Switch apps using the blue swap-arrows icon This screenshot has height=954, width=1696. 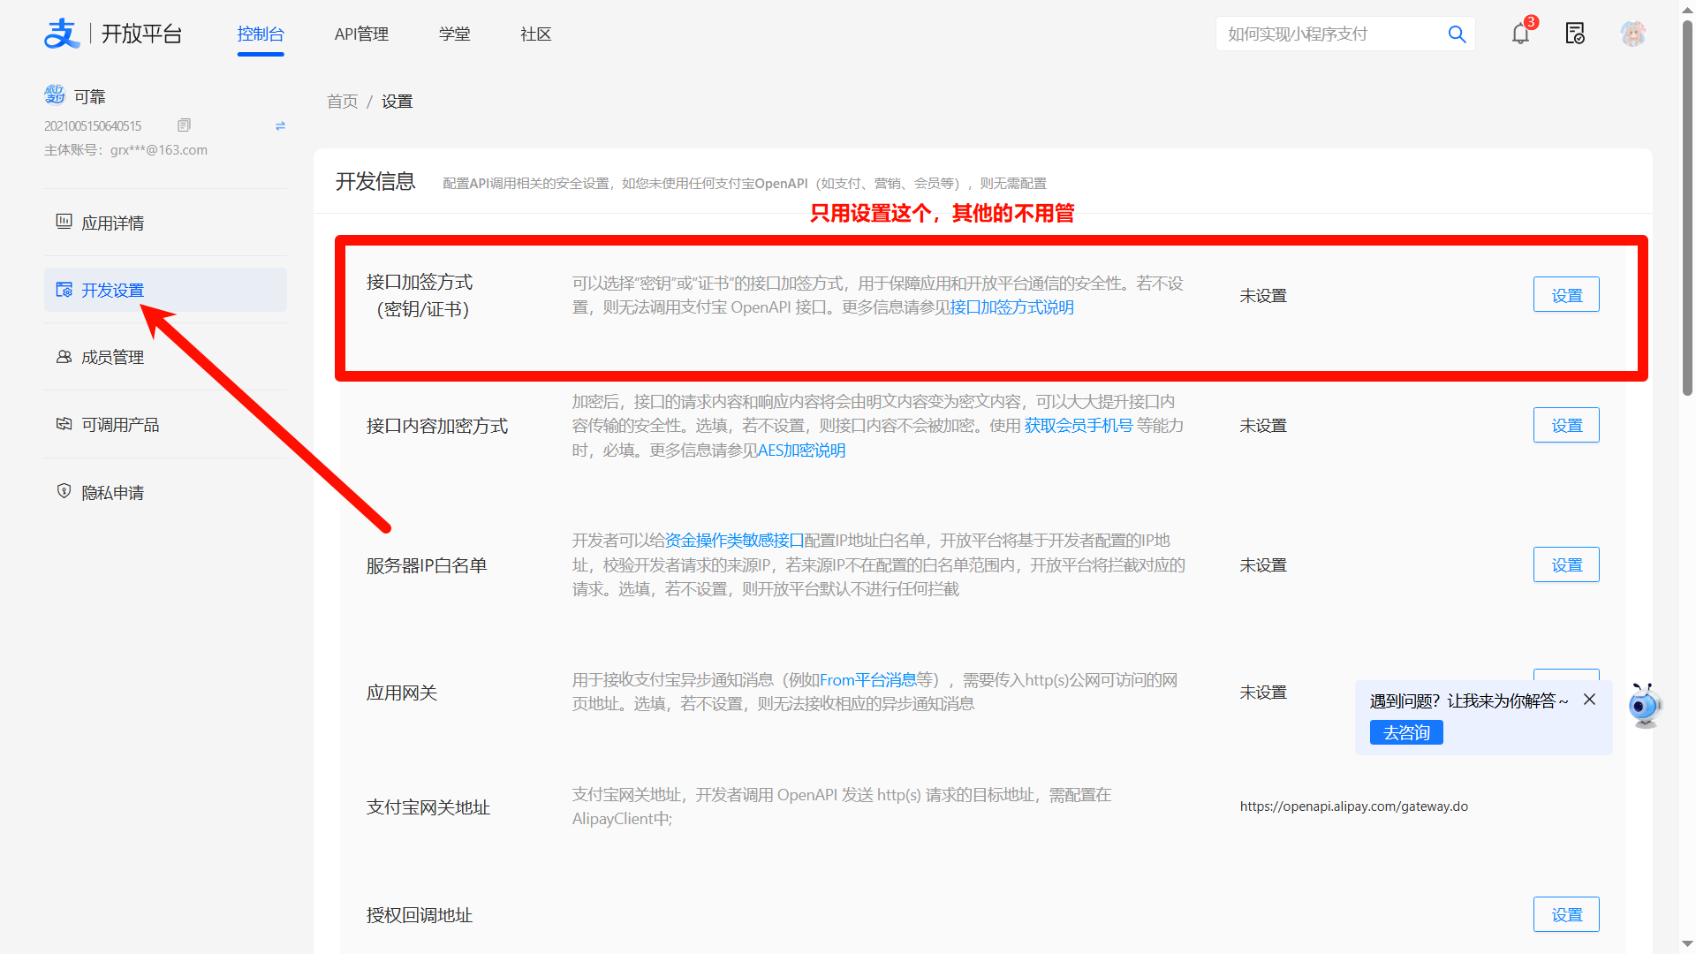pyautogui.click(x=280, y=125)
